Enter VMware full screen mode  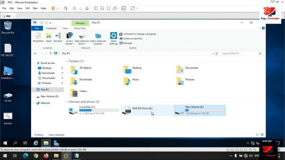tap(108, 8)
